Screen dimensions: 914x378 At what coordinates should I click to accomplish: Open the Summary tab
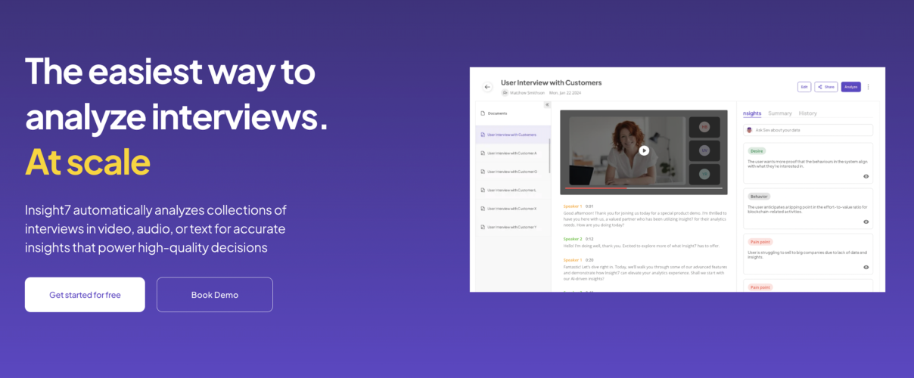point(780,113)
